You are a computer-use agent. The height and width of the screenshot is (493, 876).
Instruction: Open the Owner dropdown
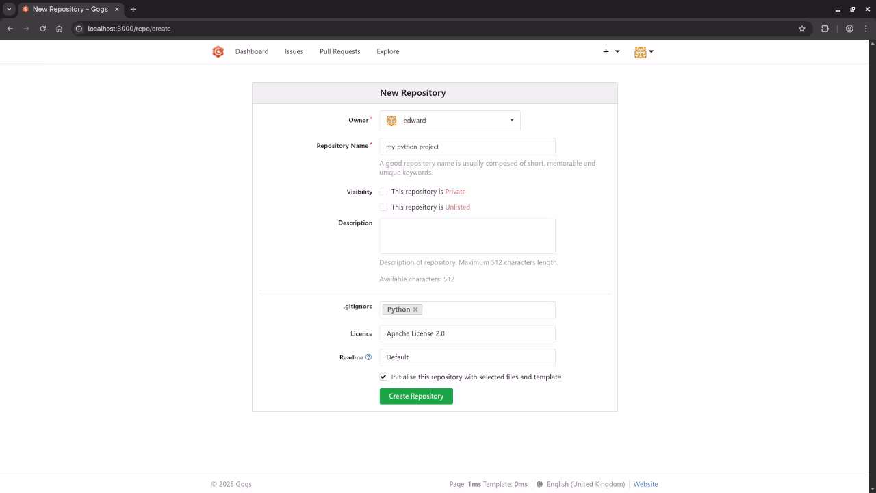click(450, 120)
